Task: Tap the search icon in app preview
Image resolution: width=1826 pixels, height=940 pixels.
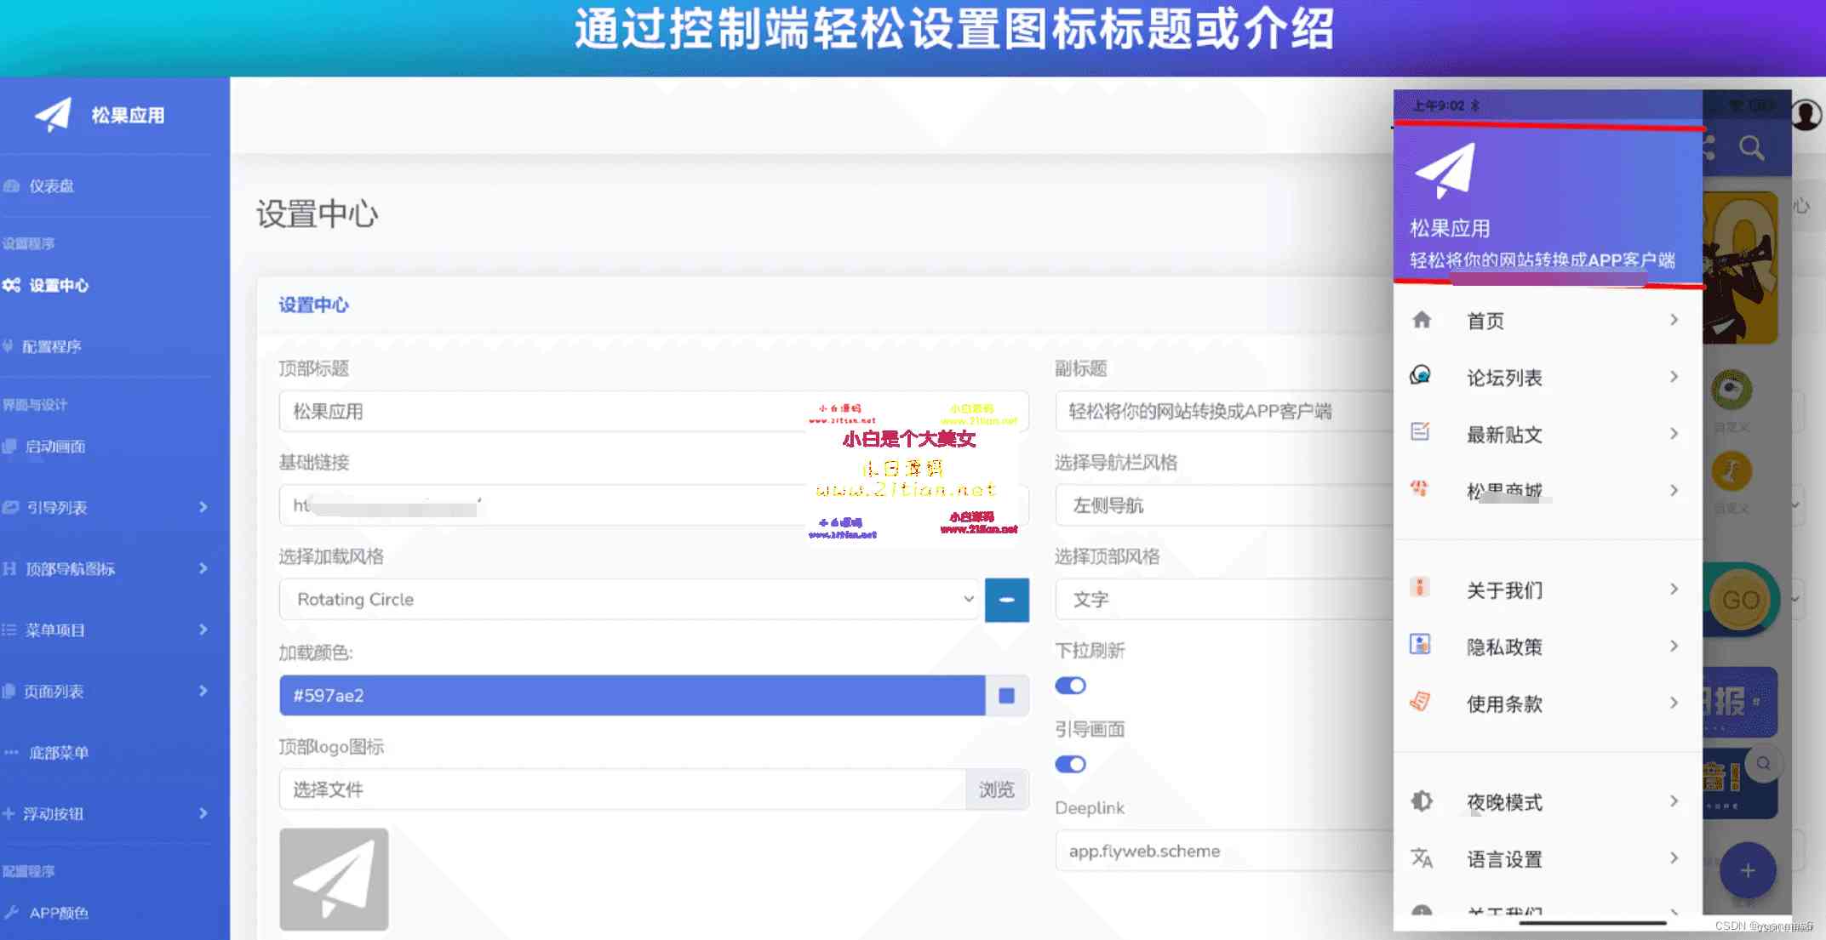Action: point(1753,148)
